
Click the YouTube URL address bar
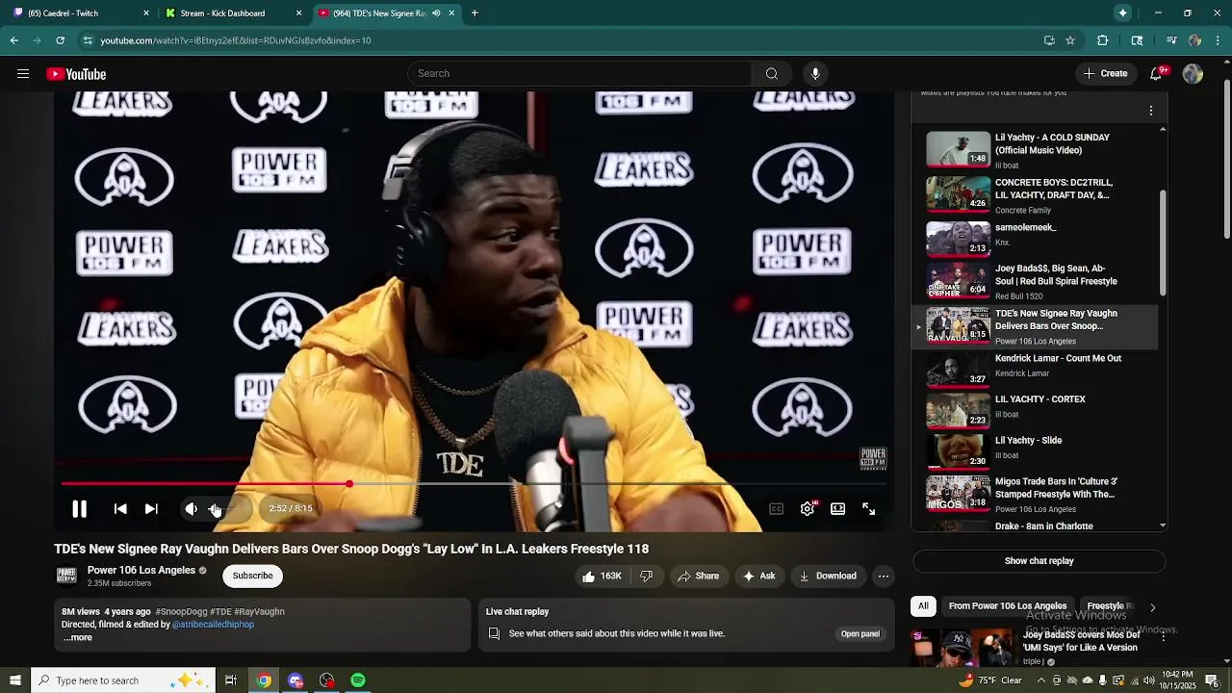[558, 40]
